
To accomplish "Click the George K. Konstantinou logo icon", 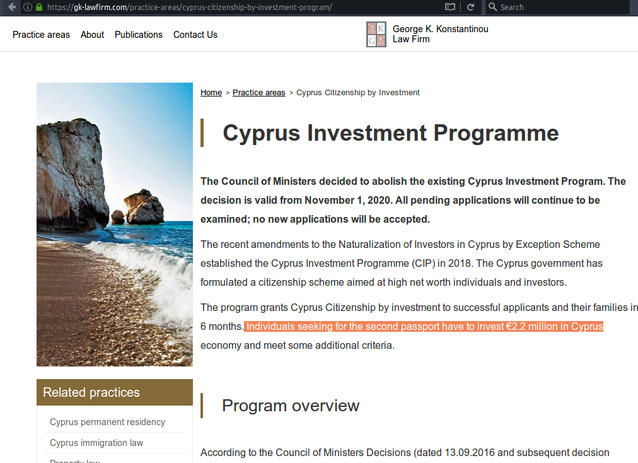I will click(376, 34).
